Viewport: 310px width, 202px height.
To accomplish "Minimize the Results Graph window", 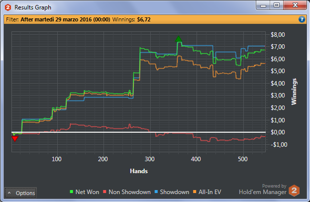I will [x=263, y=5].
